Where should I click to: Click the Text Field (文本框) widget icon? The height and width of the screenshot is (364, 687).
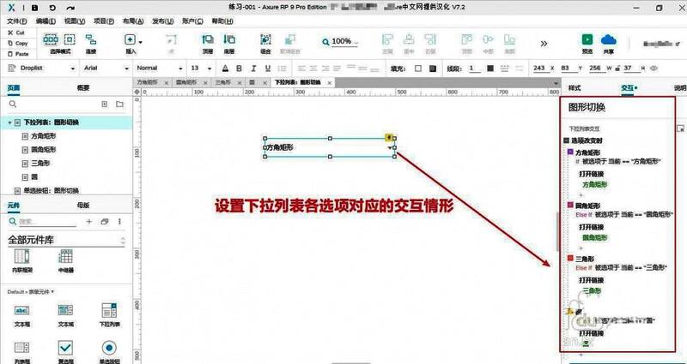(21, 313)
